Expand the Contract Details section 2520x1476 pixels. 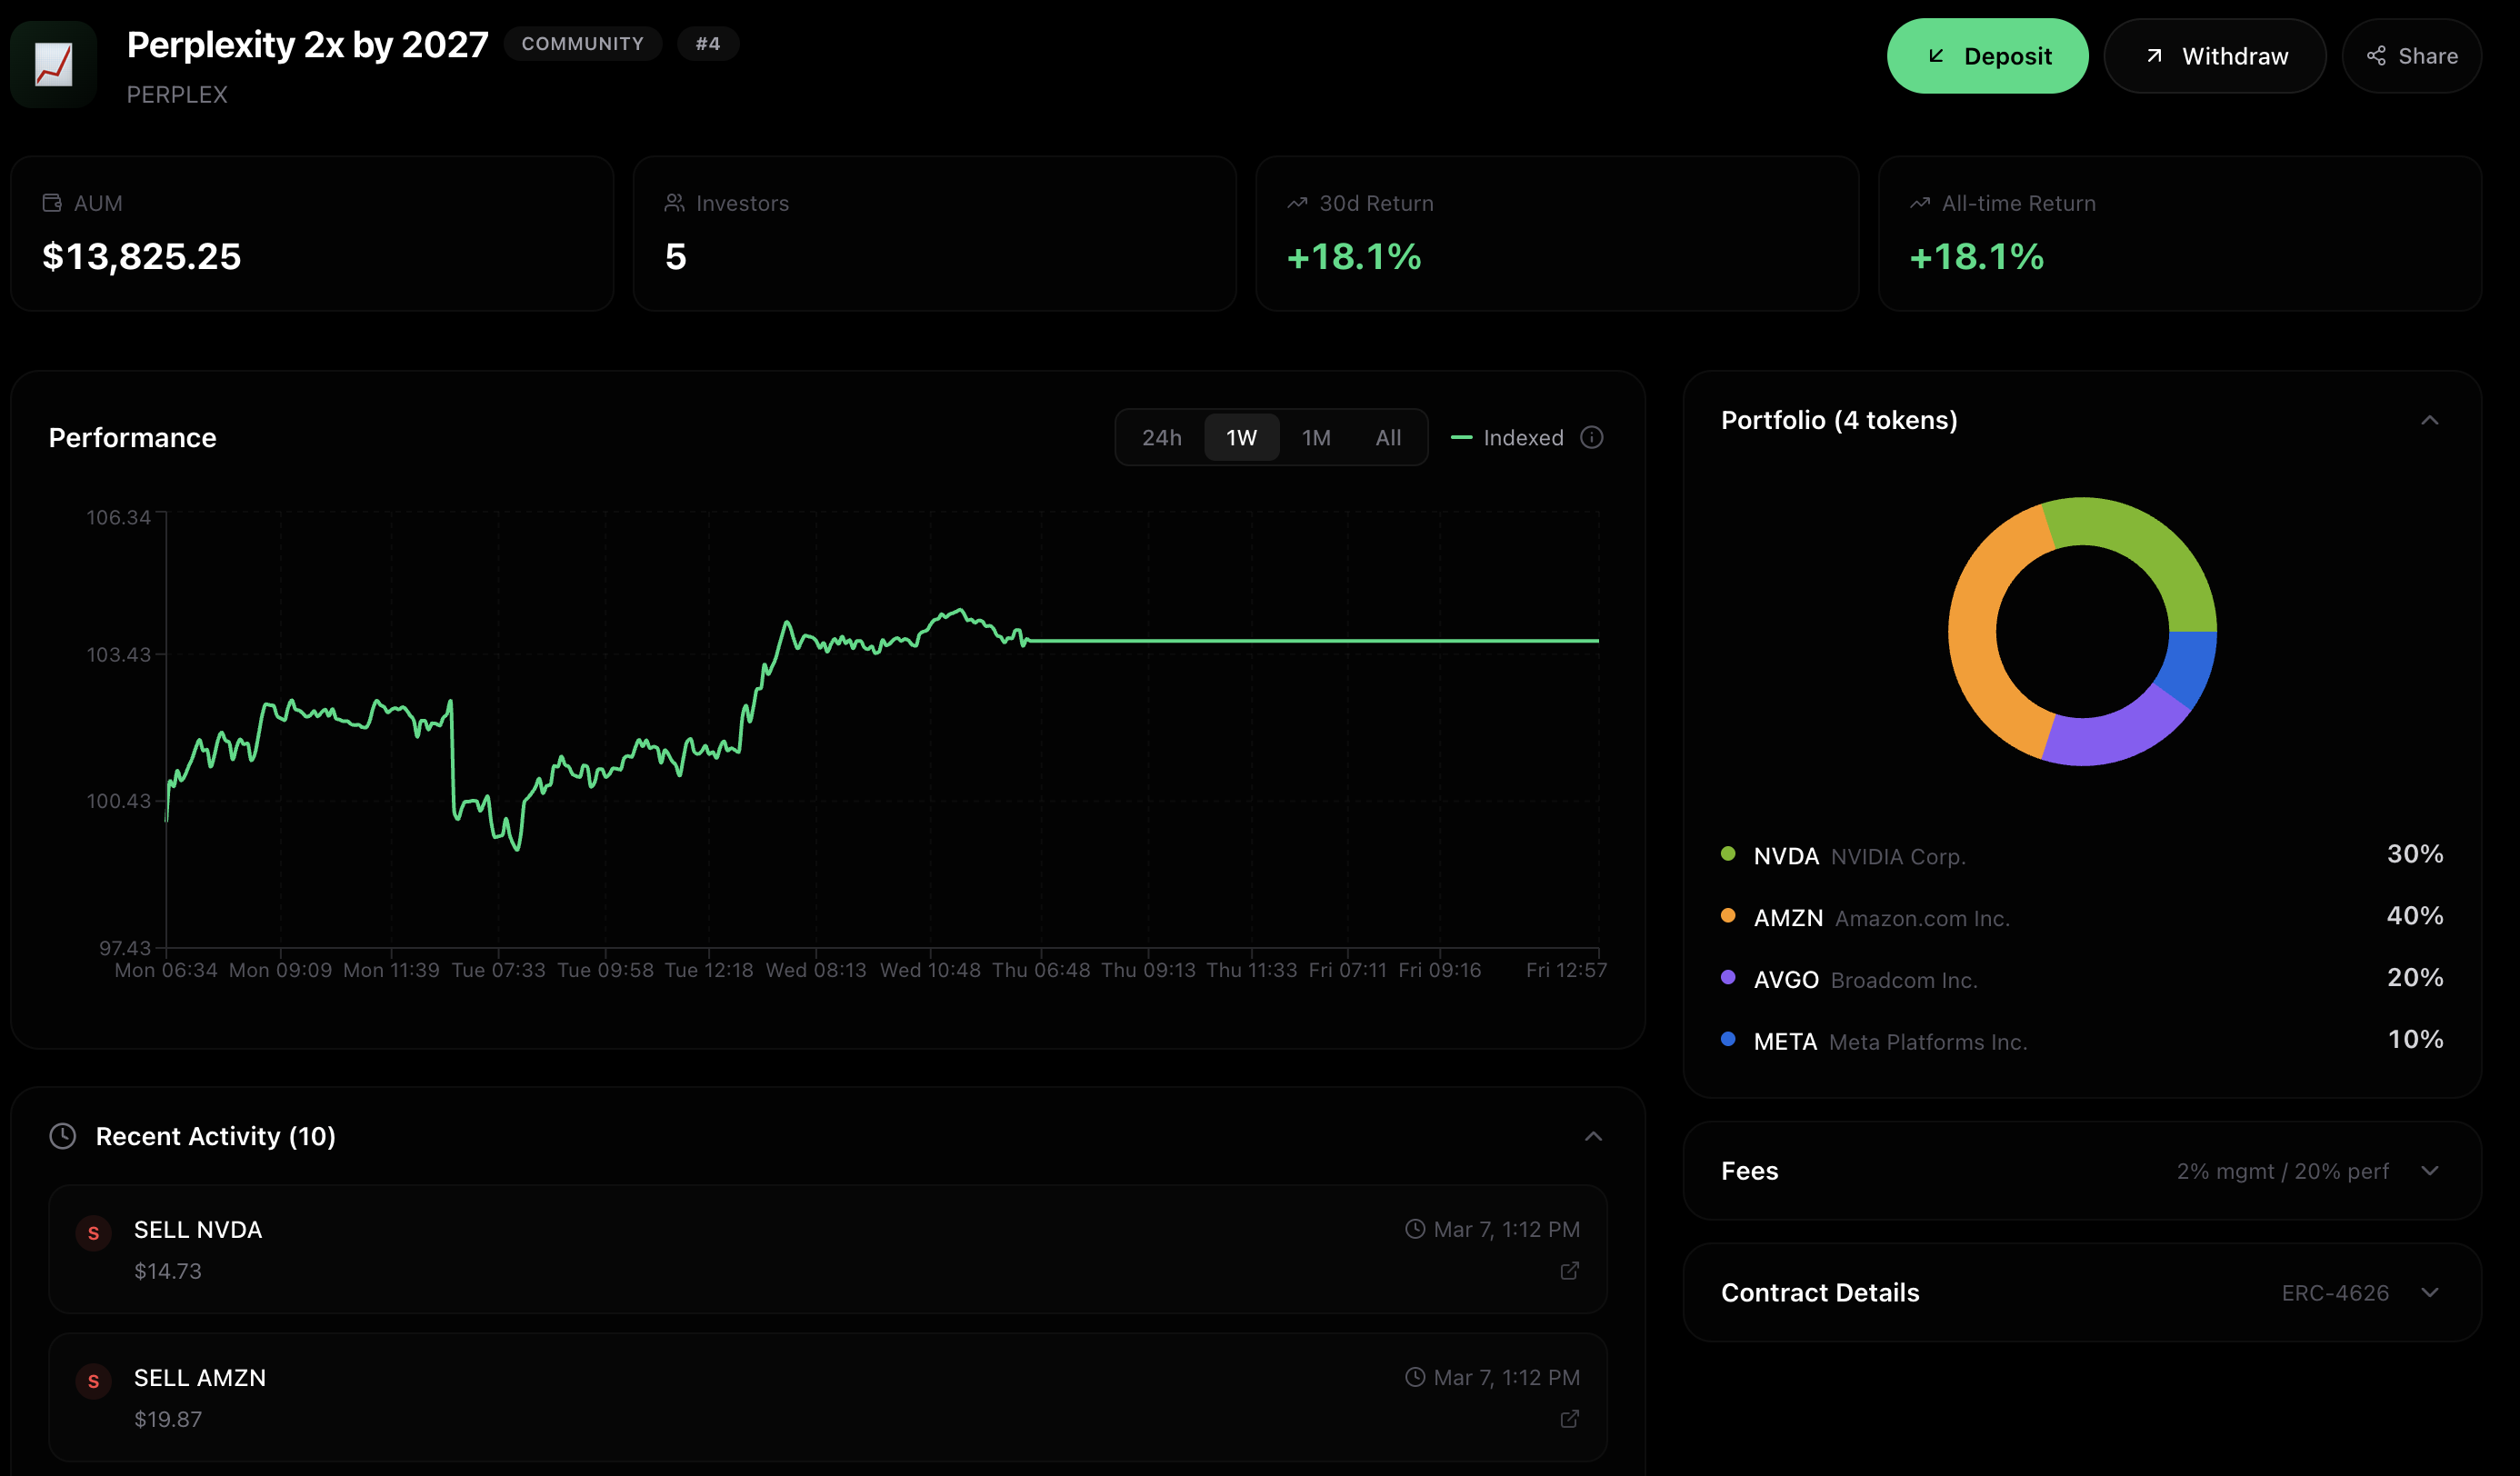pos(2429,1292)
